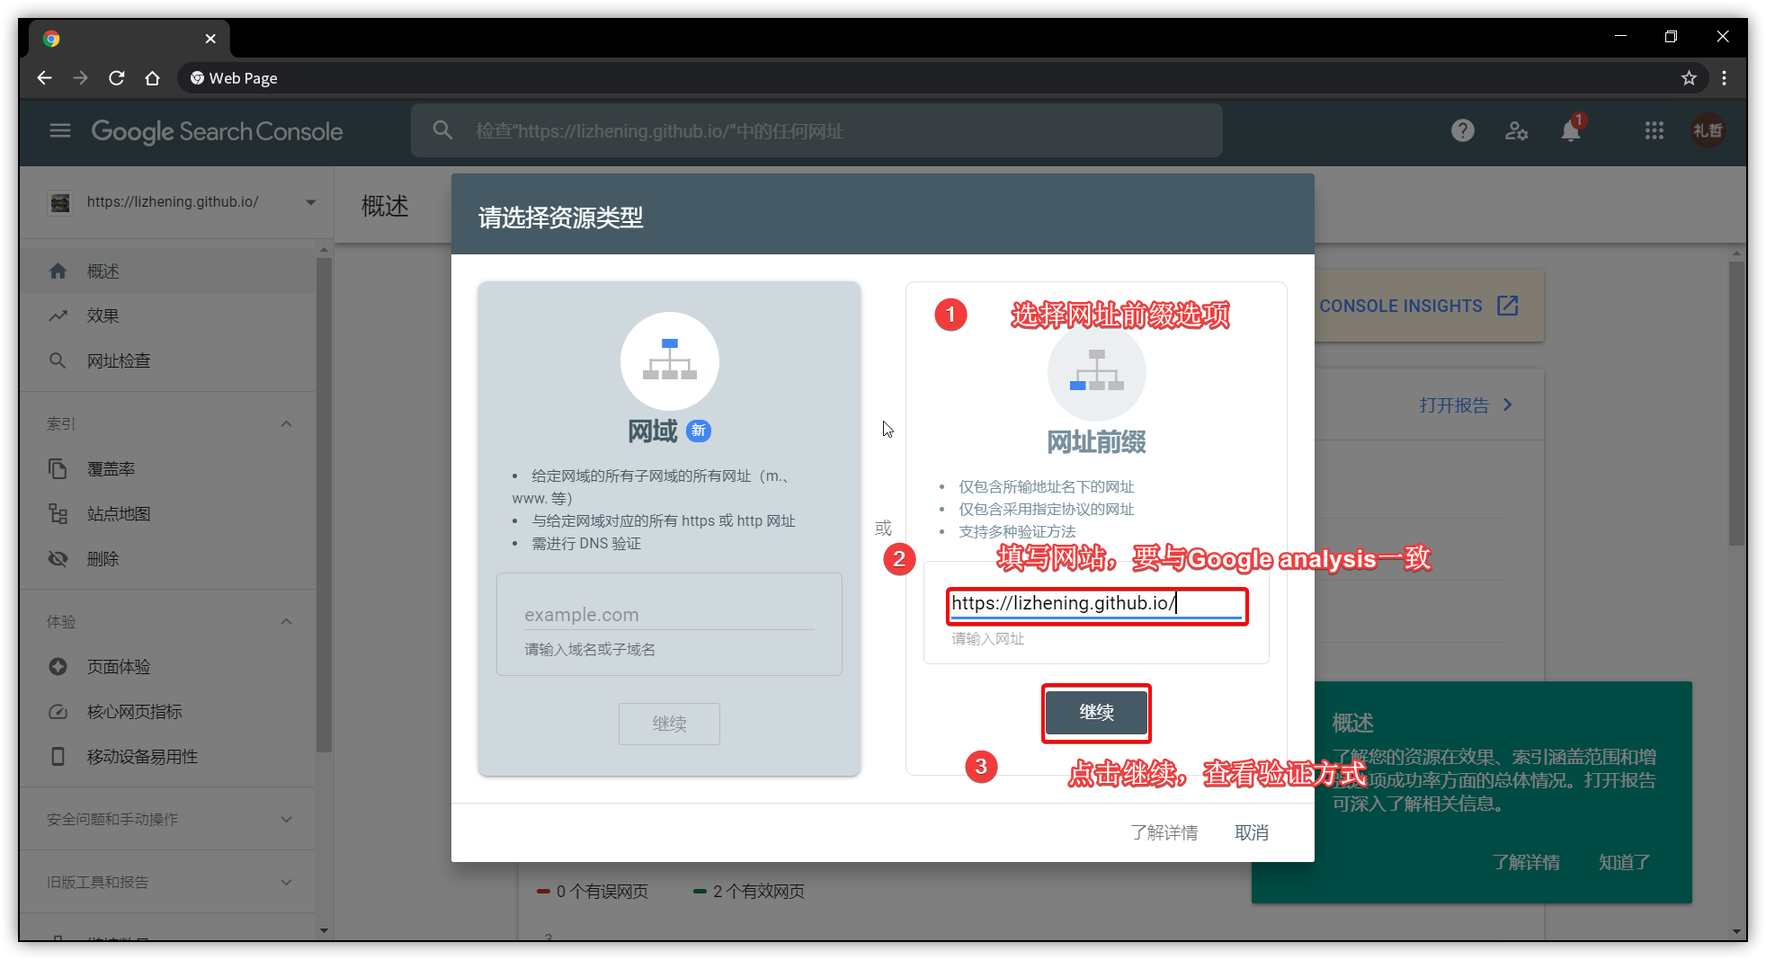Click the 移动设备易用性 phone icon
Image resolution: width=1766 pixels, height=960 pixels.
click(58, 756)
